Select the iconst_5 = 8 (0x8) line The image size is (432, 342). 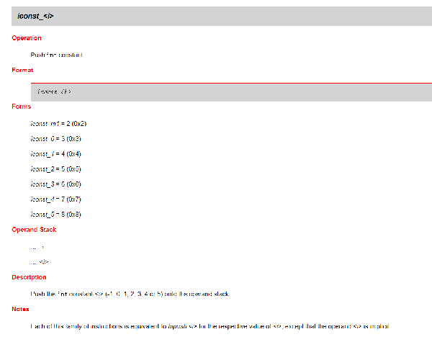(x=55, y=215)
